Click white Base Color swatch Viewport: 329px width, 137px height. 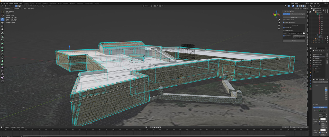pyautogui.click(x=323, y=119)
